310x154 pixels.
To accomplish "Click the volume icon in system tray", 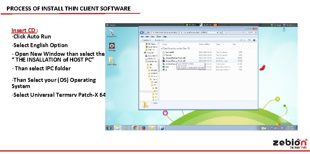I will tap(281, 128).
